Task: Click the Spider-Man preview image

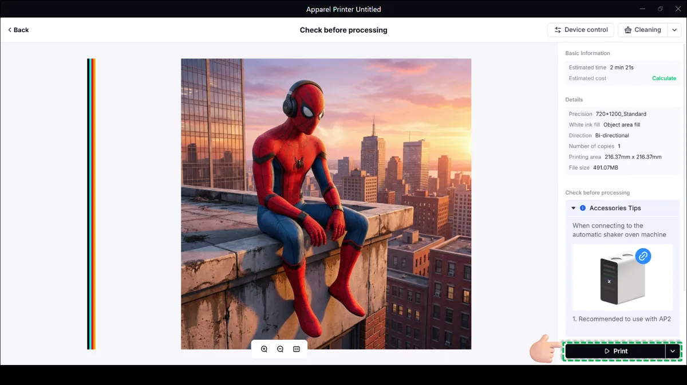Action: point(326,204)
